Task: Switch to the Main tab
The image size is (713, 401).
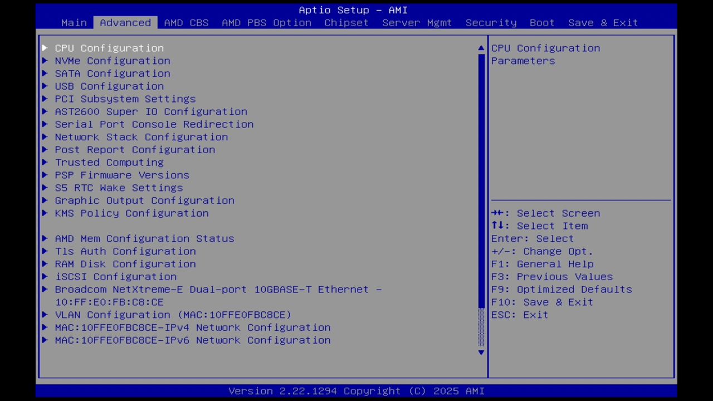Action: tap(74, 23)
